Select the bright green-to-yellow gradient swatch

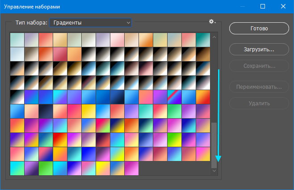174,140
